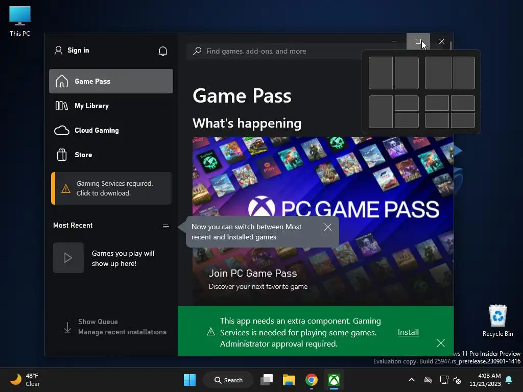Open the Windows Start menu
Screen dimensions: 523x392
point(190,380)
